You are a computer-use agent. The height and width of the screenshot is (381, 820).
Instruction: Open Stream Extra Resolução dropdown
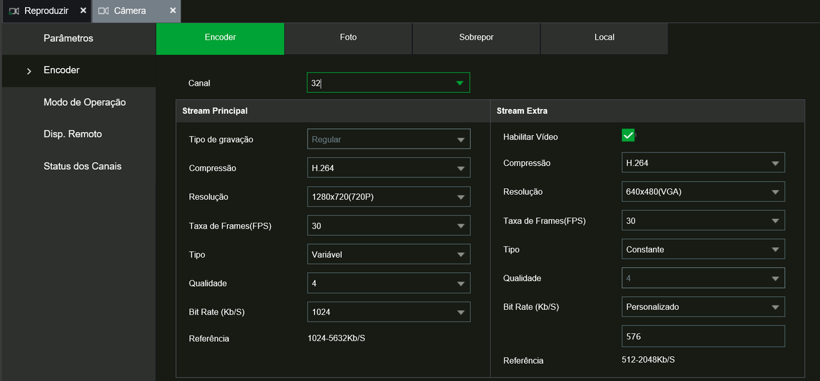[x=703, y=191]
